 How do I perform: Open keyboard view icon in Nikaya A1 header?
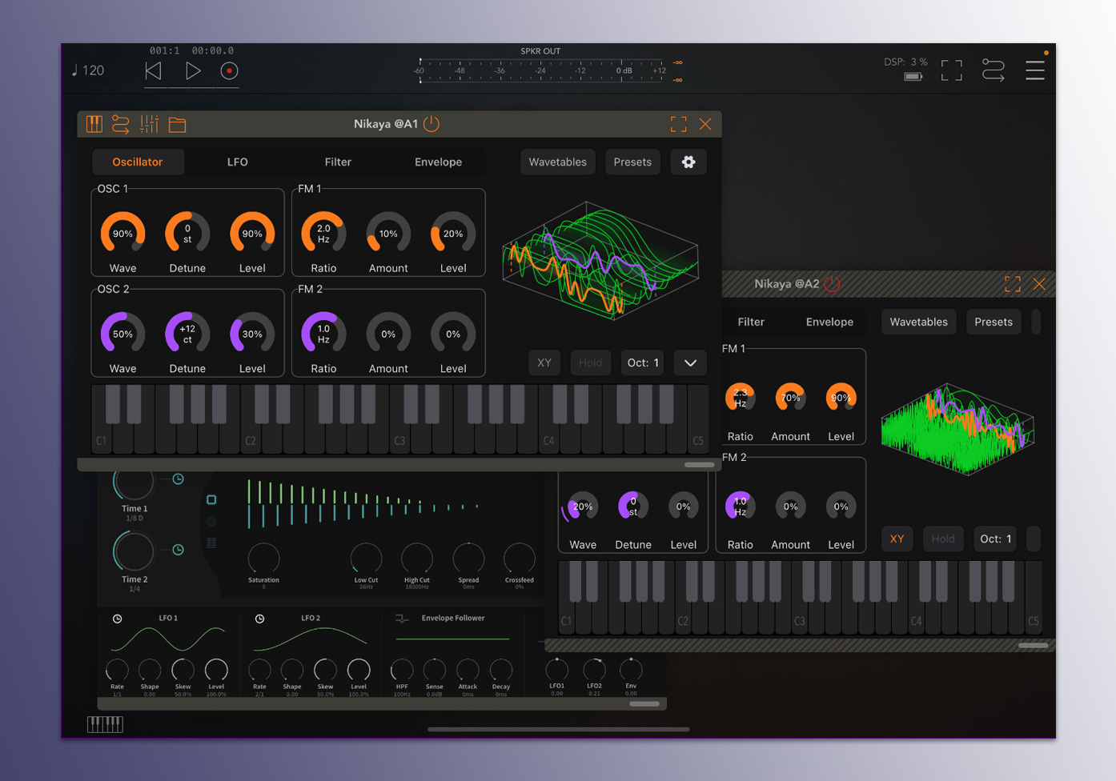(x=94, y=124)
